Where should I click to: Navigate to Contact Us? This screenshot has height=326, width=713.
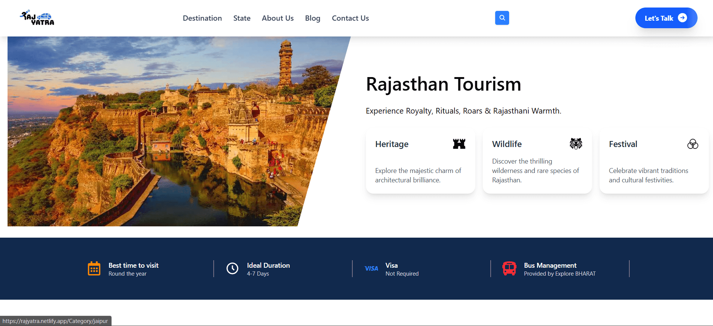click(350, 18)
